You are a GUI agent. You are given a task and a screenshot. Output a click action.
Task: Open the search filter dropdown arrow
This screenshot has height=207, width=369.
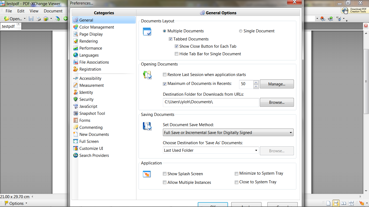(x=344, y=19)
